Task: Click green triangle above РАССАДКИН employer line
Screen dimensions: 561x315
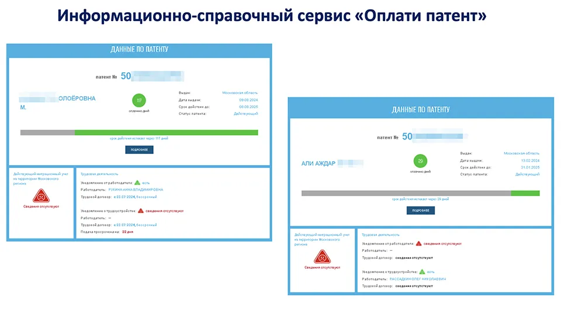Action: pos(422,271)
